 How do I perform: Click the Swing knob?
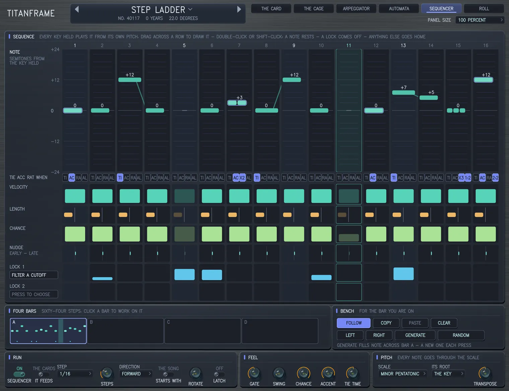click(x=279, y=373)
